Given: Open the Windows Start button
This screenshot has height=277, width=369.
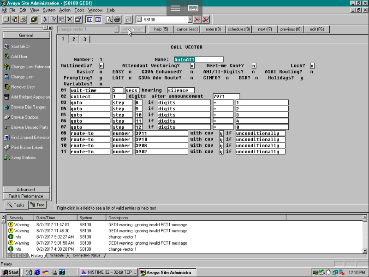Looking at the screenshot, I should pyautogui.click(x=10, y=272).
